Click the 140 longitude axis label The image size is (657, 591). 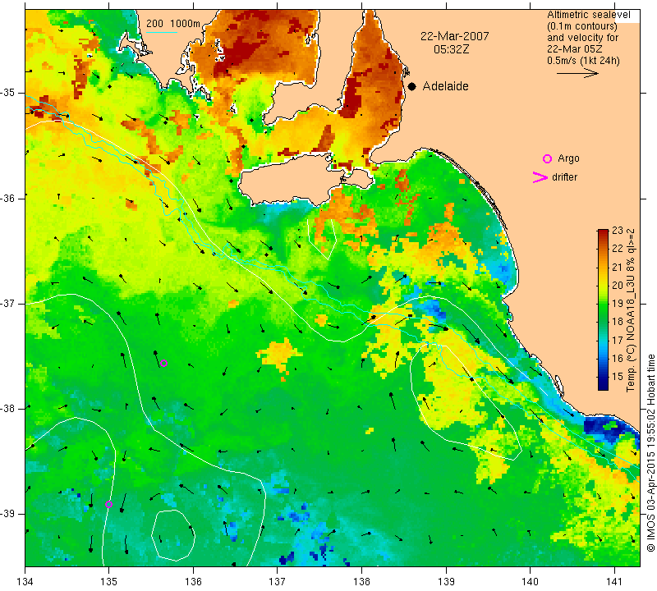tap(530, 581)
